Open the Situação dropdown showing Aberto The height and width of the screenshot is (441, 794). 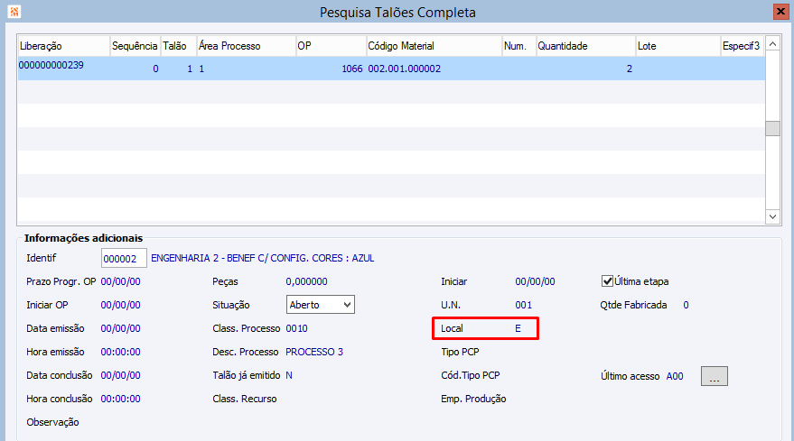[321, 305]
